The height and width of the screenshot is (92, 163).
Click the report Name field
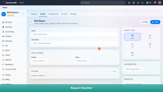(x=74, y=34)
